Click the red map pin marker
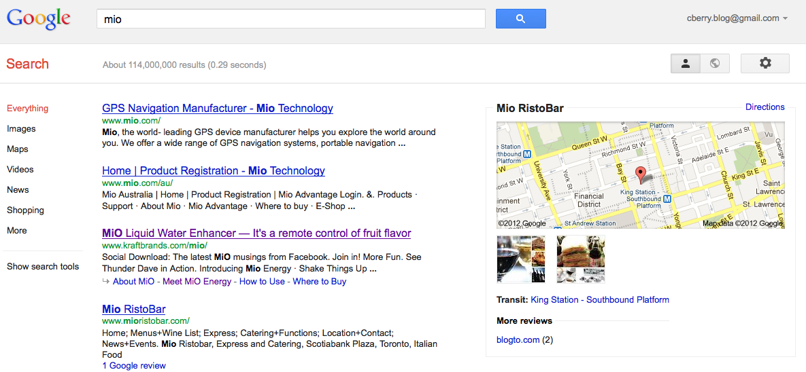 639,174
